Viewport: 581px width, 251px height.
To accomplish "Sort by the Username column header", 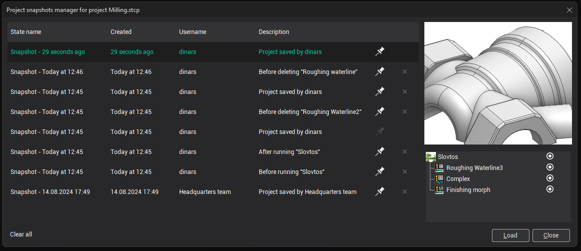I will (x=193, y=32).
